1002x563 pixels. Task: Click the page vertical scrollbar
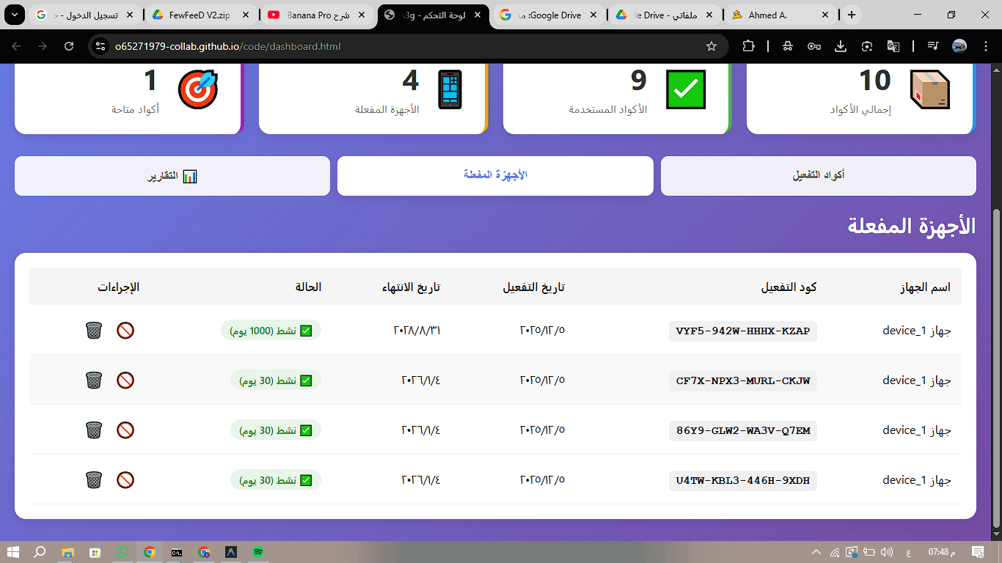click(x=995, y=293)
